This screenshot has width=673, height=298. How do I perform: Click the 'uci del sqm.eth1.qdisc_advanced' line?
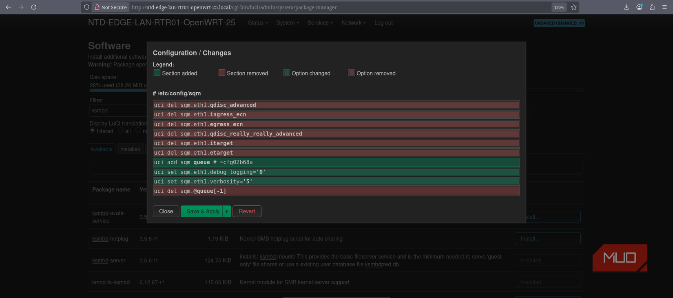point(336,105)
